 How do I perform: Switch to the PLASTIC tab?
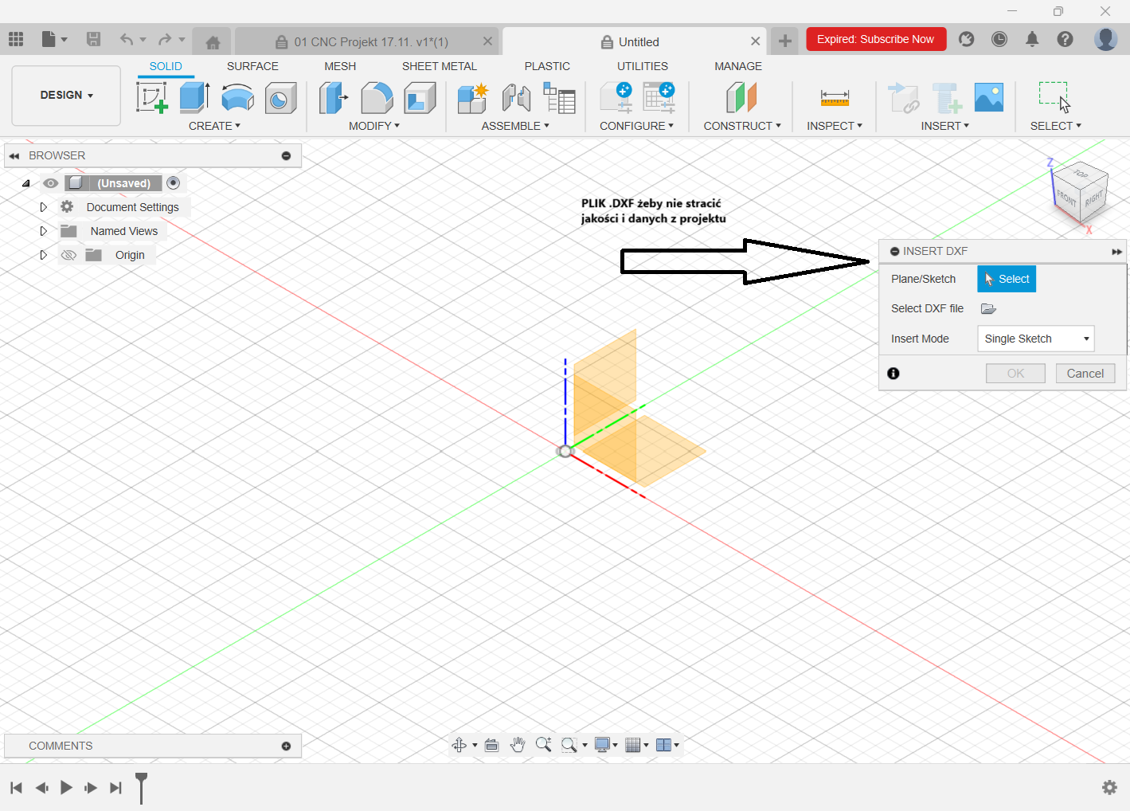coord(547,66)
